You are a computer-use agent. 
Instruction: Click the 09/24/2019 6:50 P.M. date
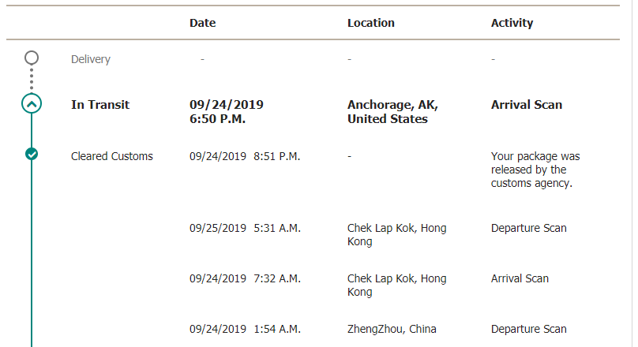click(x=227, y=112)
